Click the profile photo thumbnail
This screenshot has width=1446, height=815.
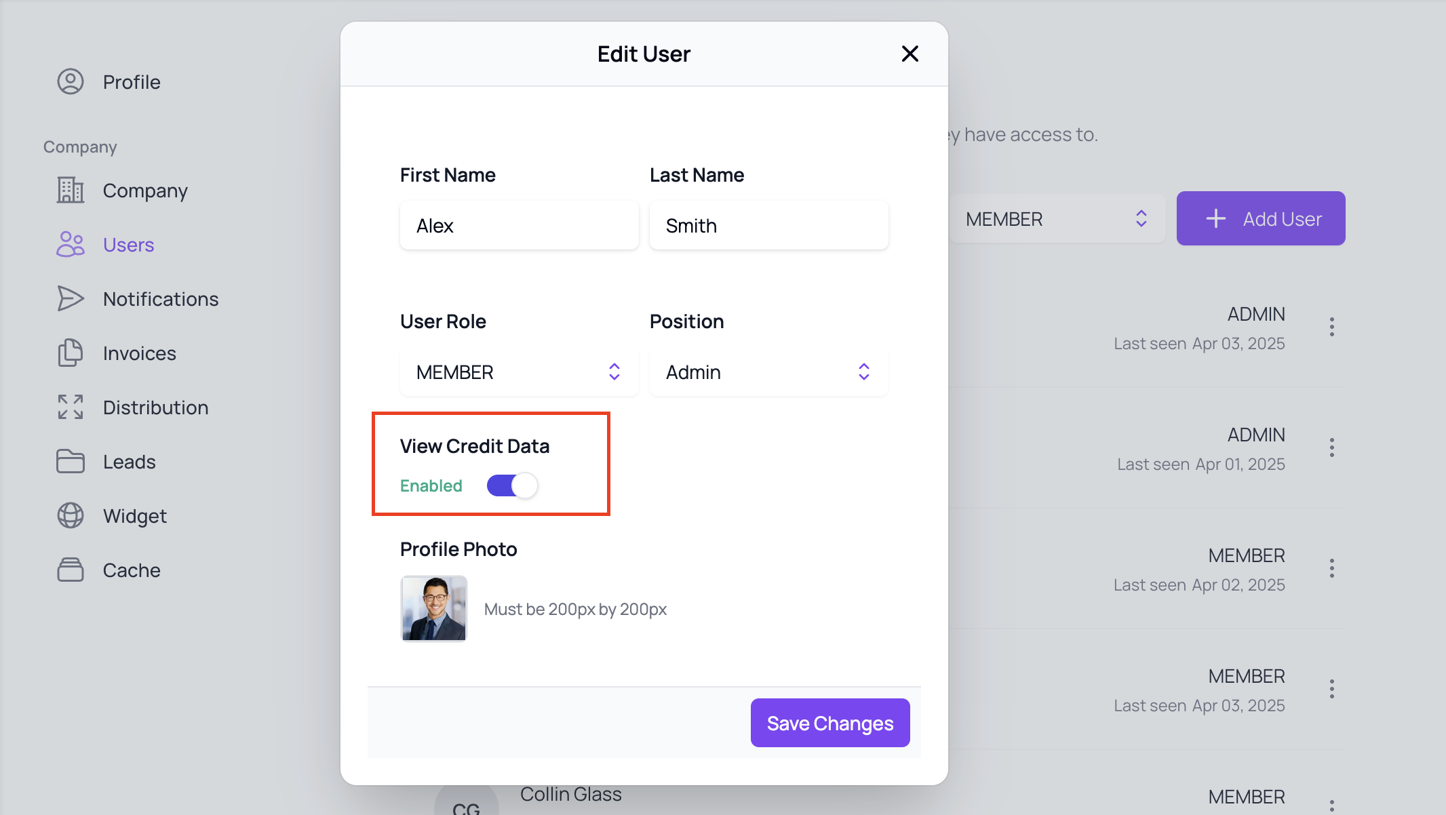pyautogui.click(x=434, y=608)
